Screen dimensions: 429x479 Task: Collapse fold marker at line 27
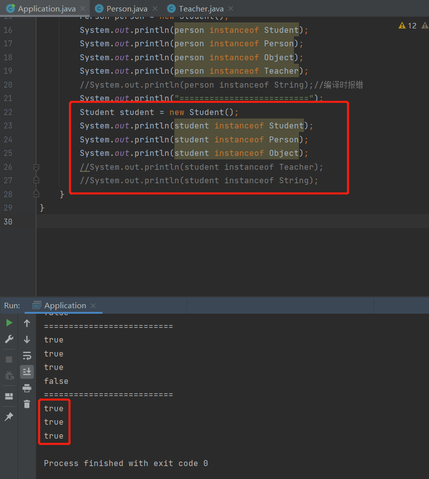[36, 180]
